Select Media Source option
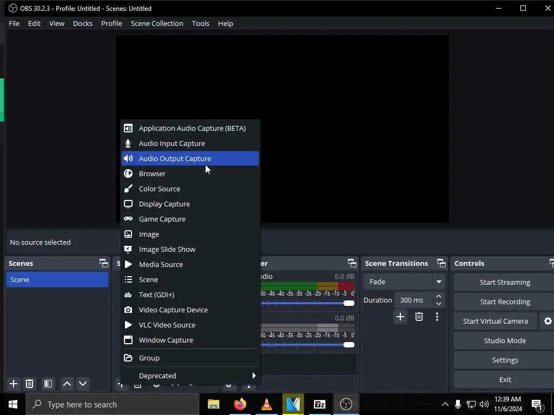The width and height of the screenshot is (554, 415). (x=190, y=264)
